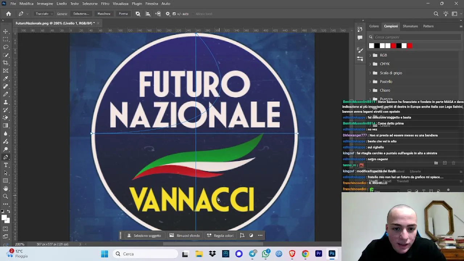Select the Eyedropper tool

5,79
